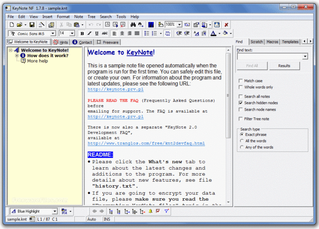Click the Find Next binoculars-with-arrow icon
This screenshot has width=319, height=229.
tap(141, 25)
